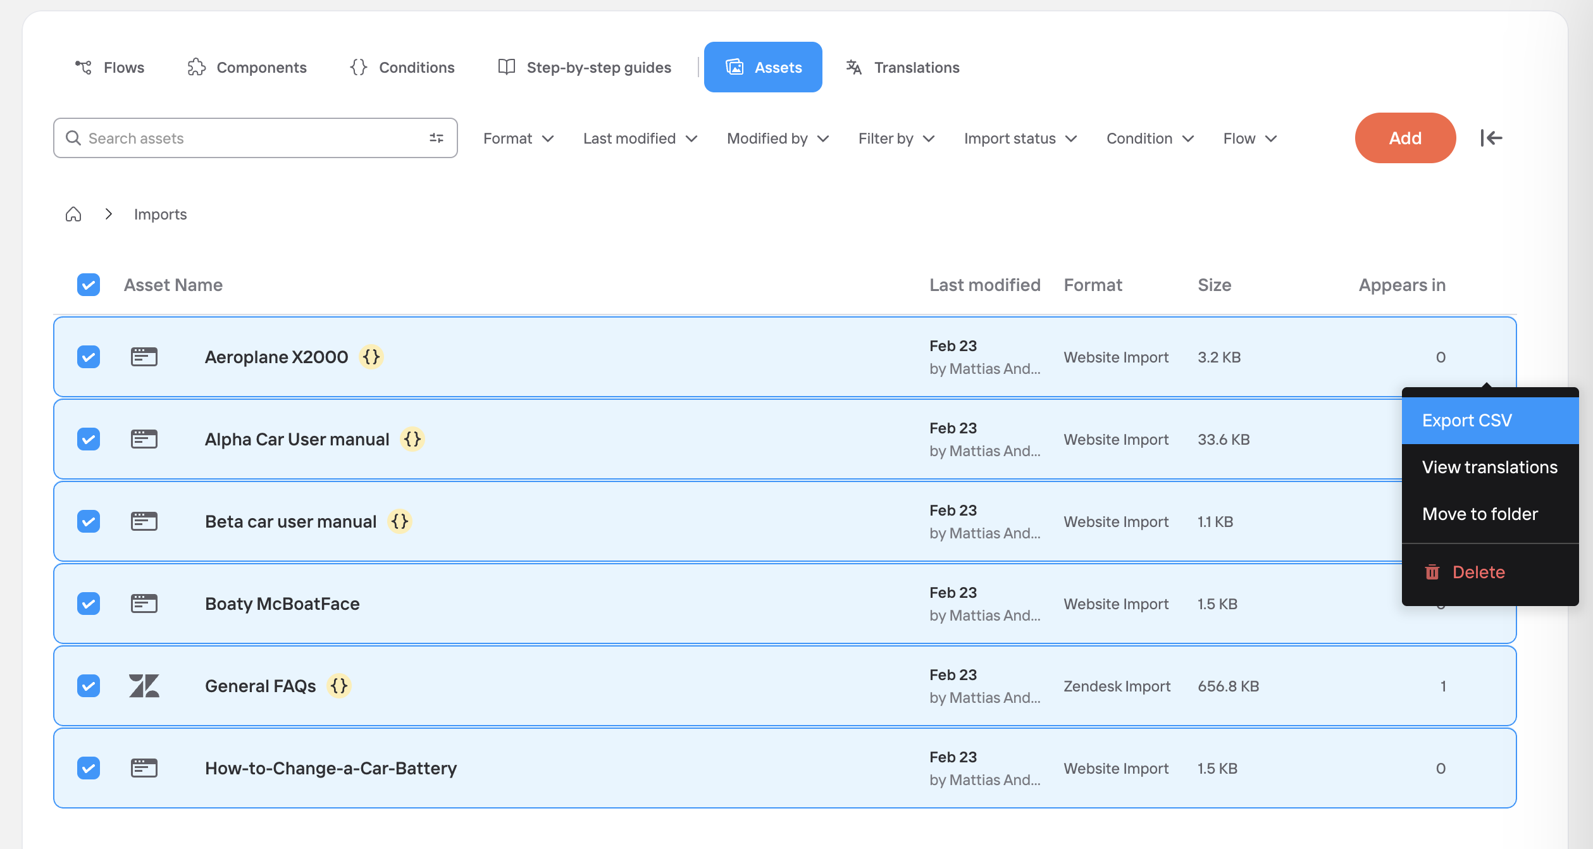Image resolution: width=1593 pixels, height=849 pixels.
Task: Click the condition braces badge on Aeroplane X2000
Action: click(x=371, y=357)
